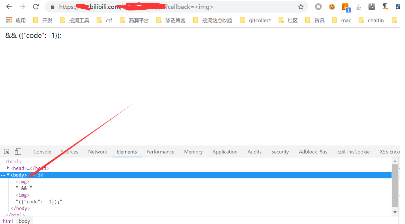Screen dimensions: 405x224
Task: Switch to the Memory tab
Action: tap(193, 152)
